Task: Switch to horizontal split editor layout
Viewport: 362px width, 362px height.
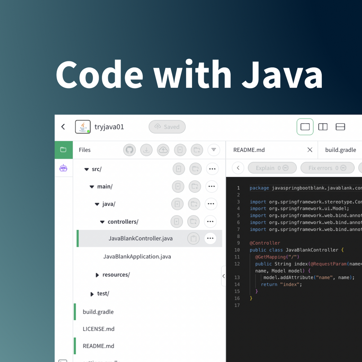Action: 340,127
